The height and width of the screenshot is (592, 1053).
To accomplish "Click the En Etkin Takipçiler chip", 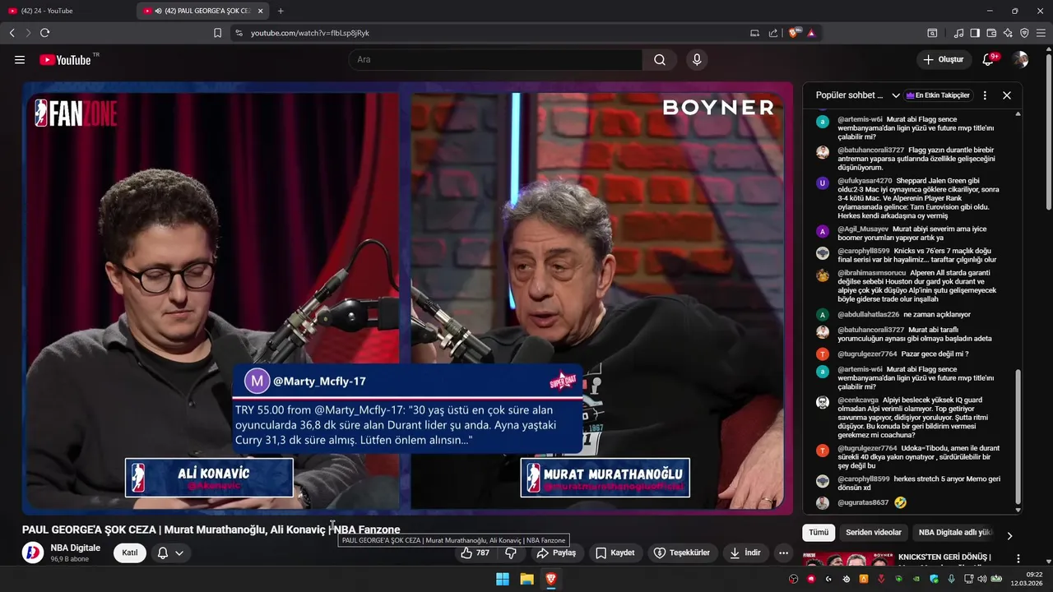I will point(938,95).
